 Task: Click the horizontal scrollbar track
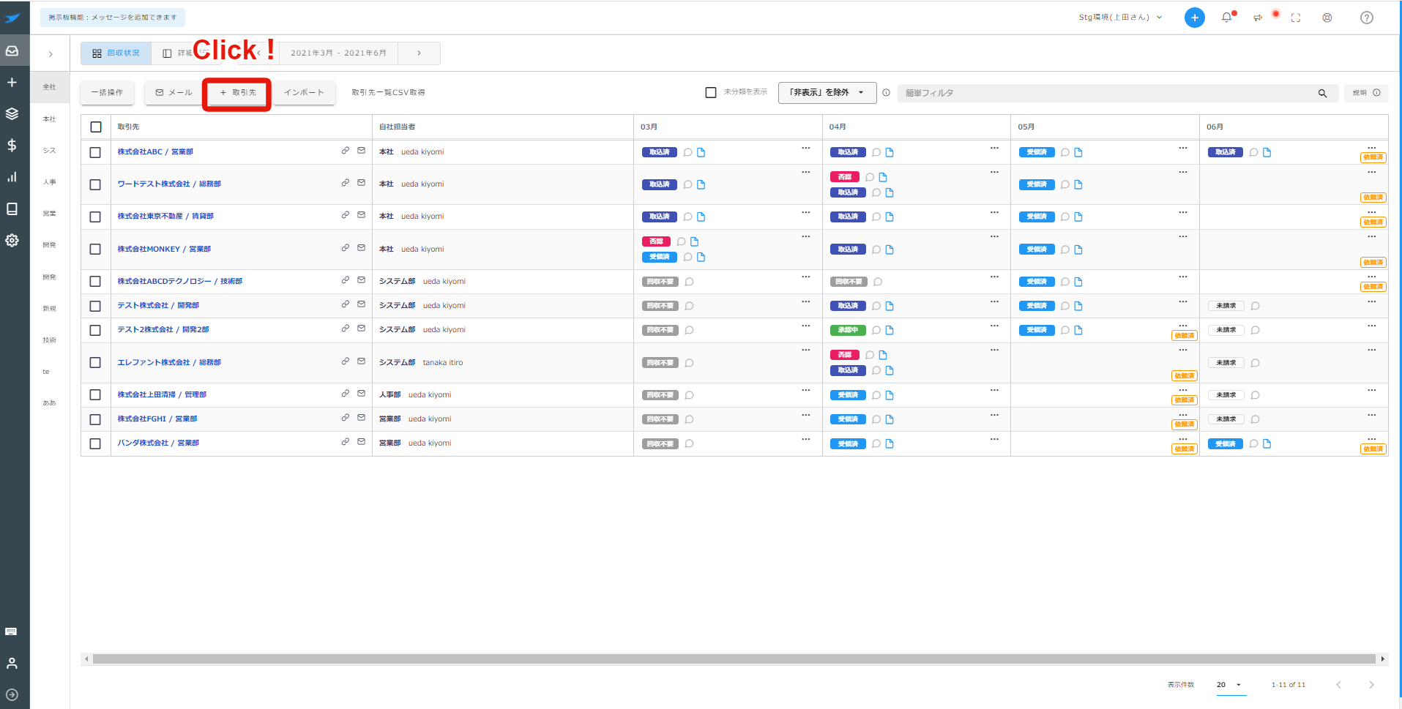click(734, 659)
